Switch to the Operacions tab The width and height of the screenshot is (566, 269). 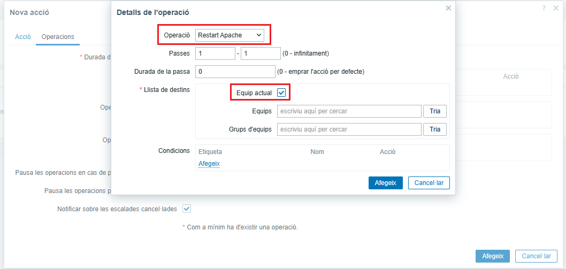[58, 37]
